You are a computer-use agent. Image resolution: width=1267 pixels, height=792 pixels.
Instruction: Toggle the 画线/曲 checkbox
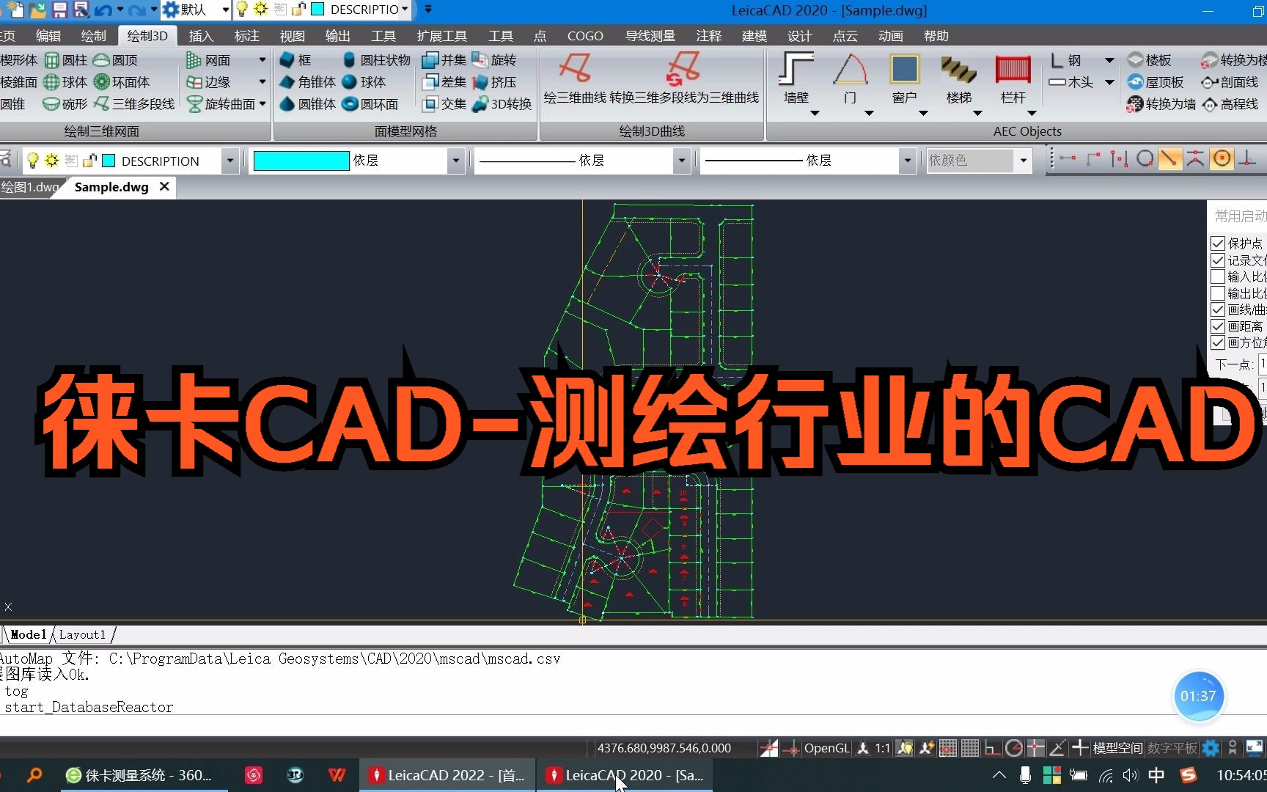pyautogui.click(x=1218, y=309)
